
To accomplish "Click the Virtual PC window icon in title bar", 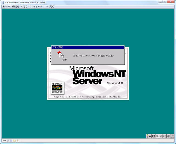I will [x=3, y=2].
